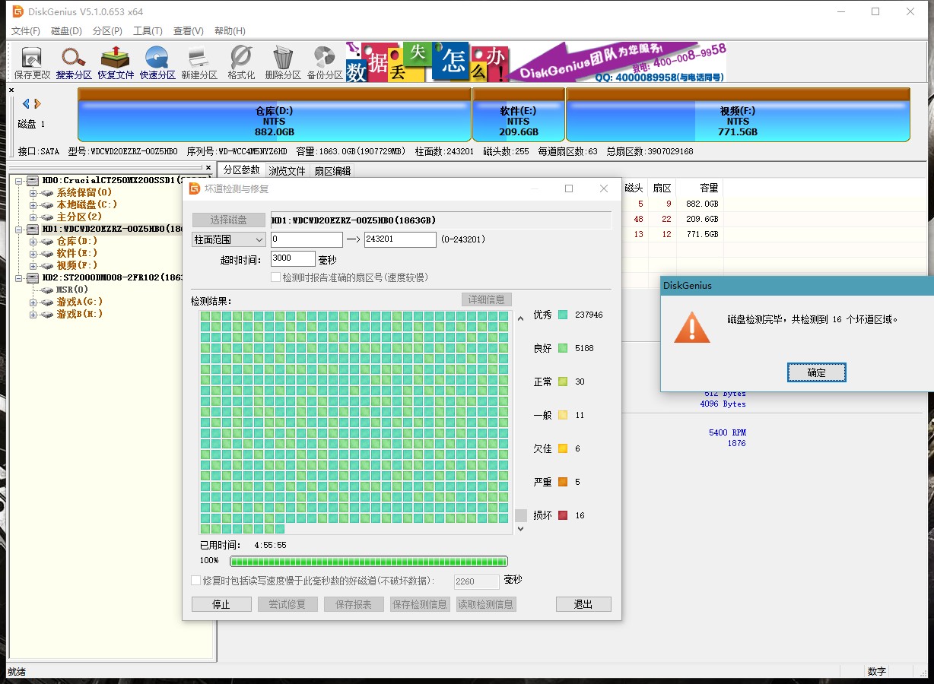Switch to the 分区参数 tab

(241, 170)
